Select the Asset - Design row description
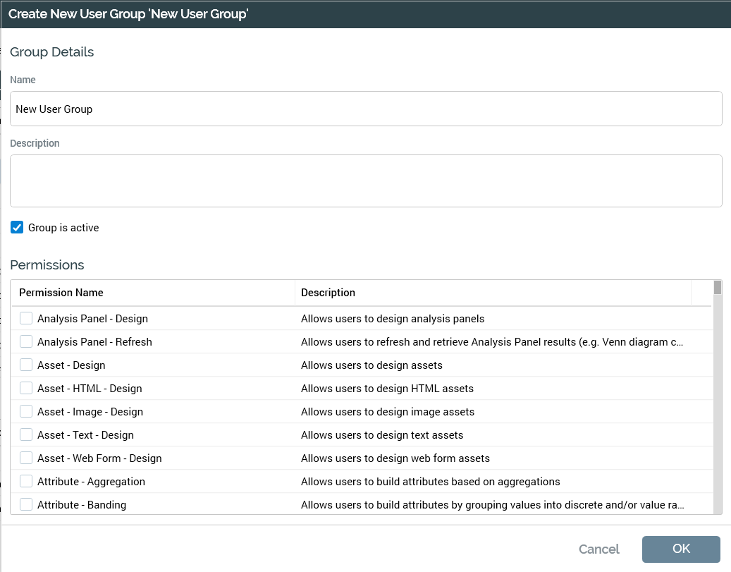The width and height of the screenshot is (731, 572). pos(371,365)
